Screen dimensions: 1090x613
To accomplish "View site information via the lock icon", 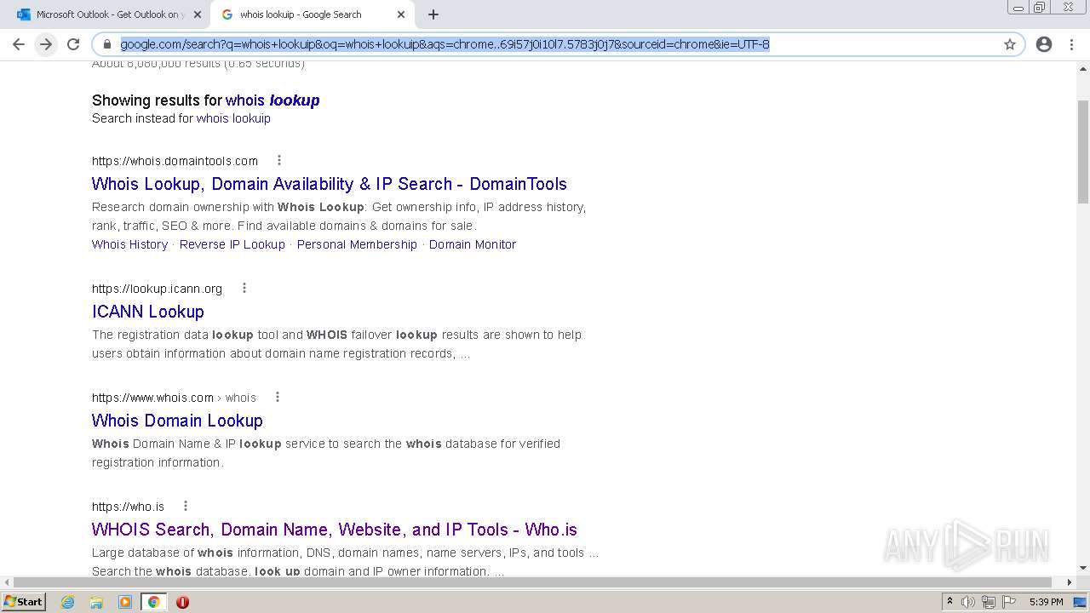I will [107, 44].
